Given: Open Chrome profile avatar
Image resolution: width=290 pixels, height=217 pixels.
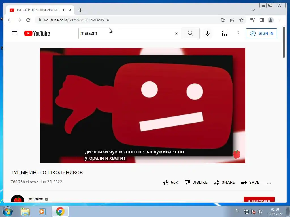Looking at the screenshot, I should (x=270, y=20).
